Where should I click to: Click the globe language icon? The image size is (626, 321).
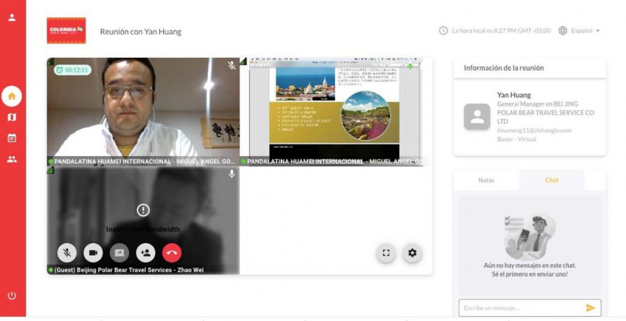pos(562,30)
